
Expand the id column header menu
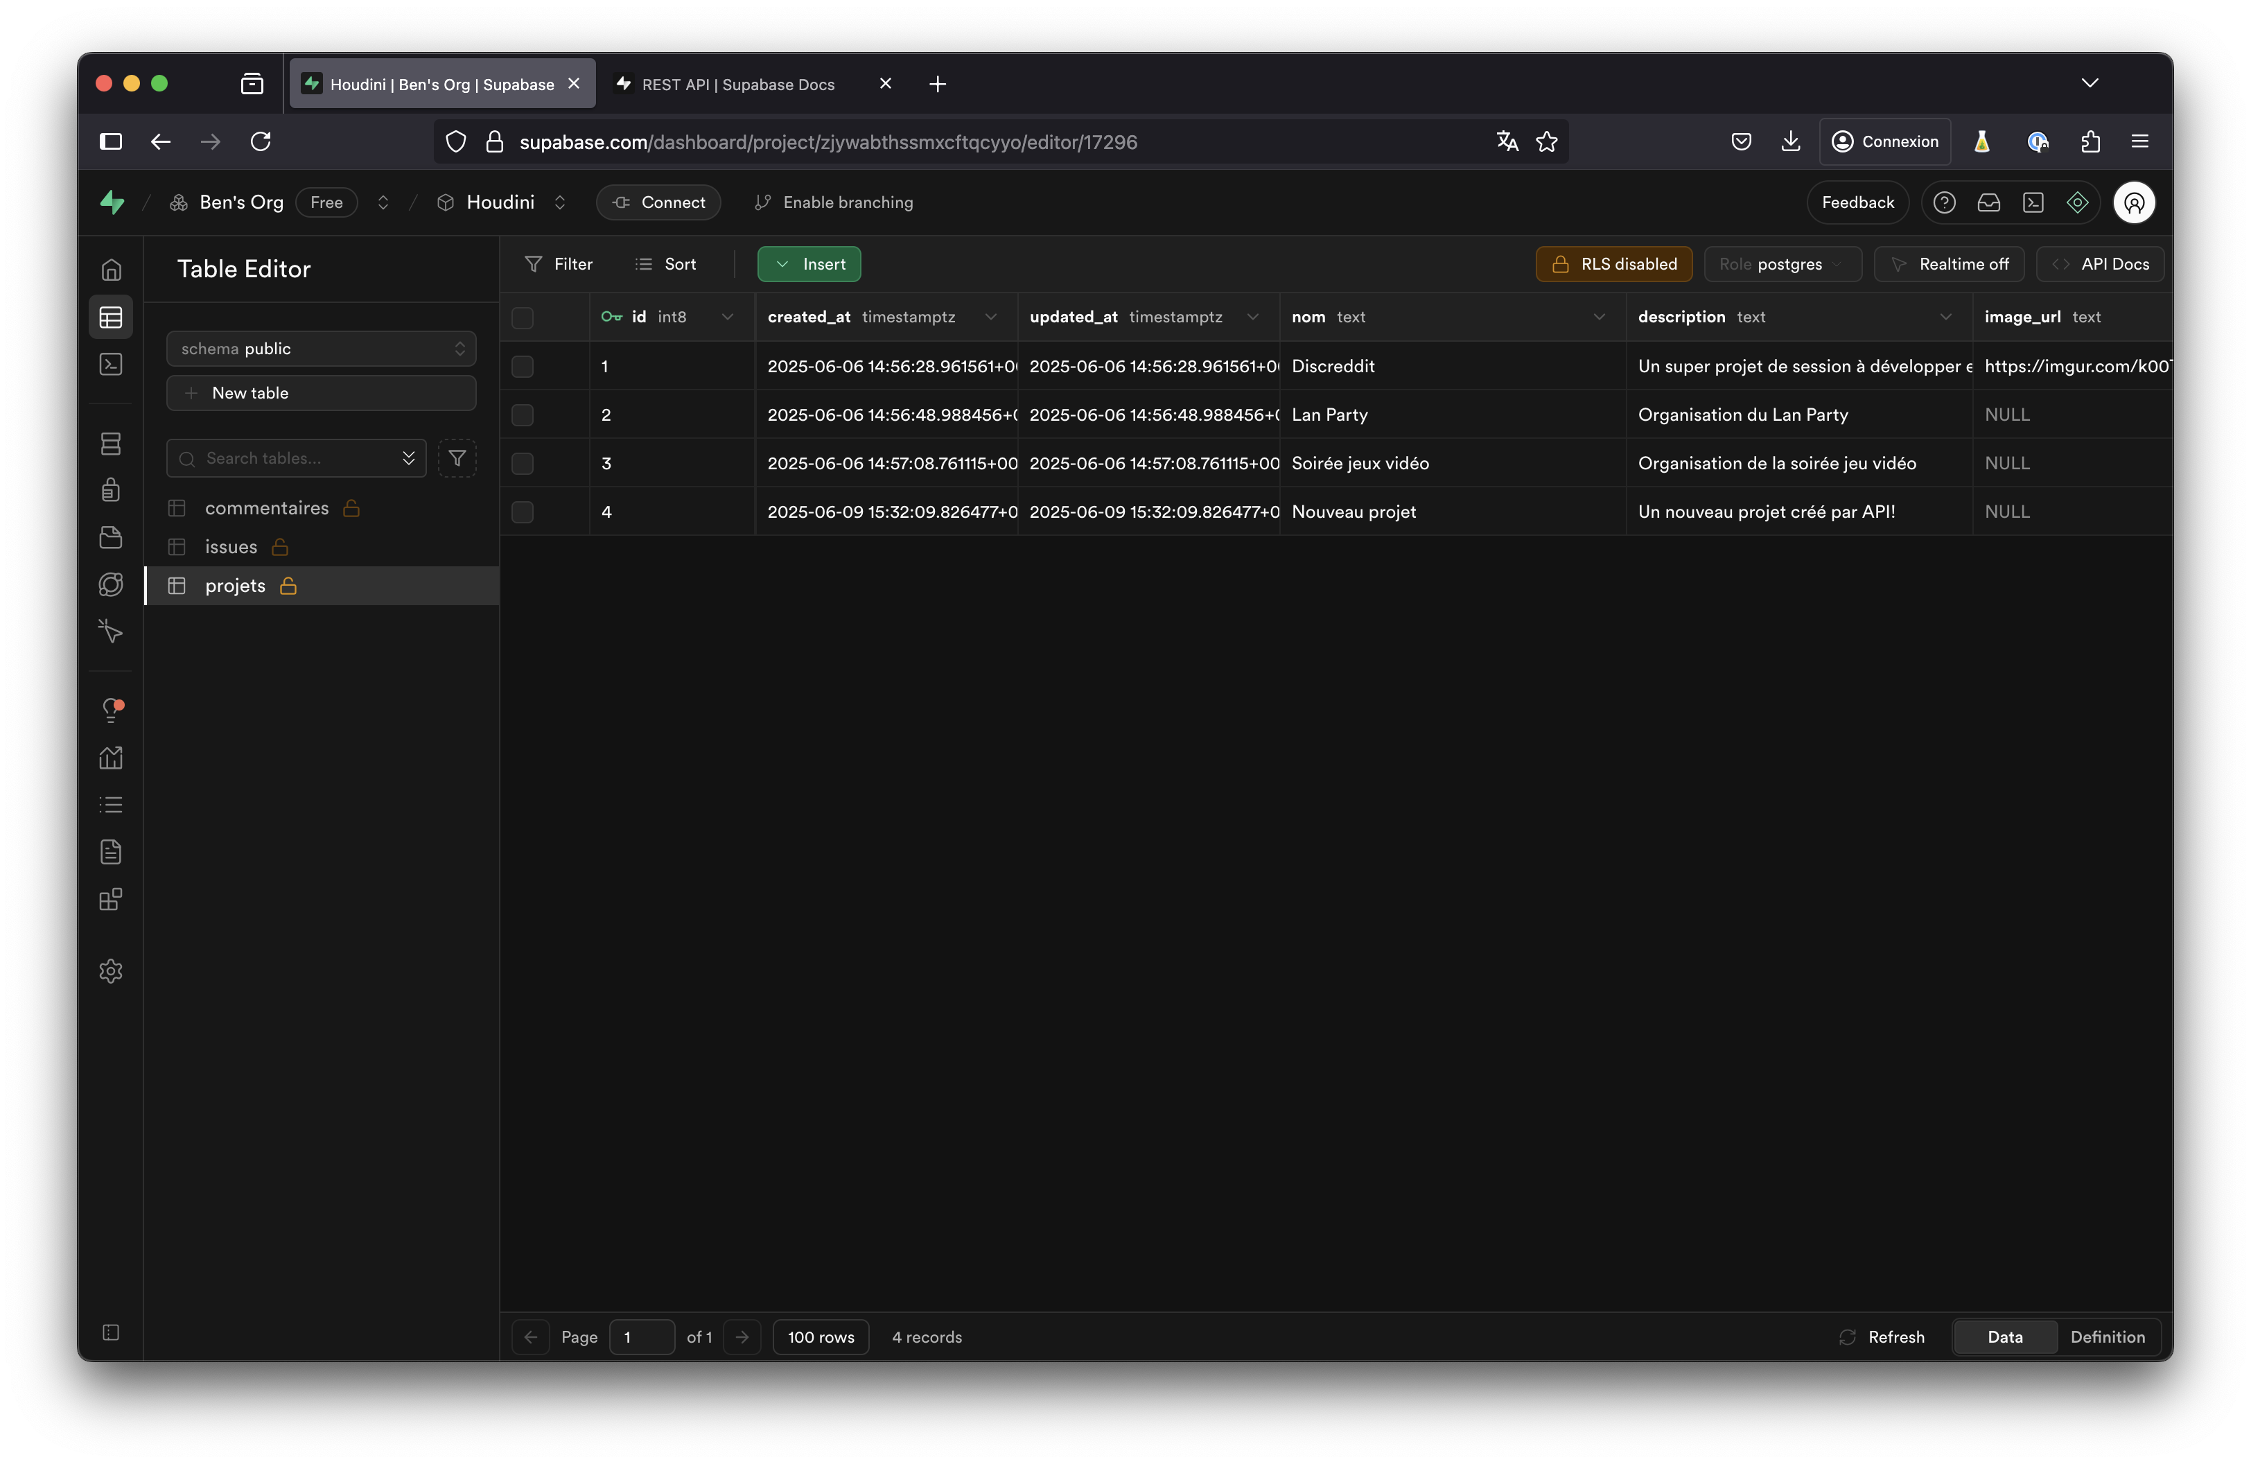(727, 317)
